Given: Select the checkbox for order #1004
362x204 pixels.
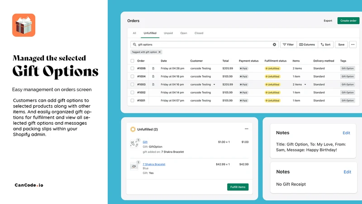Looking at the screenshot, I should 132,76.
